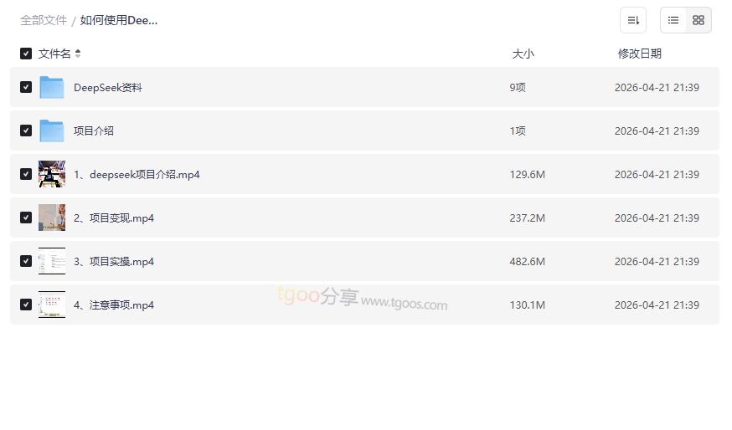Switch to list view layout
This screenshot has height=430, width=732.
pyautogui.click(x=673, y=20)
